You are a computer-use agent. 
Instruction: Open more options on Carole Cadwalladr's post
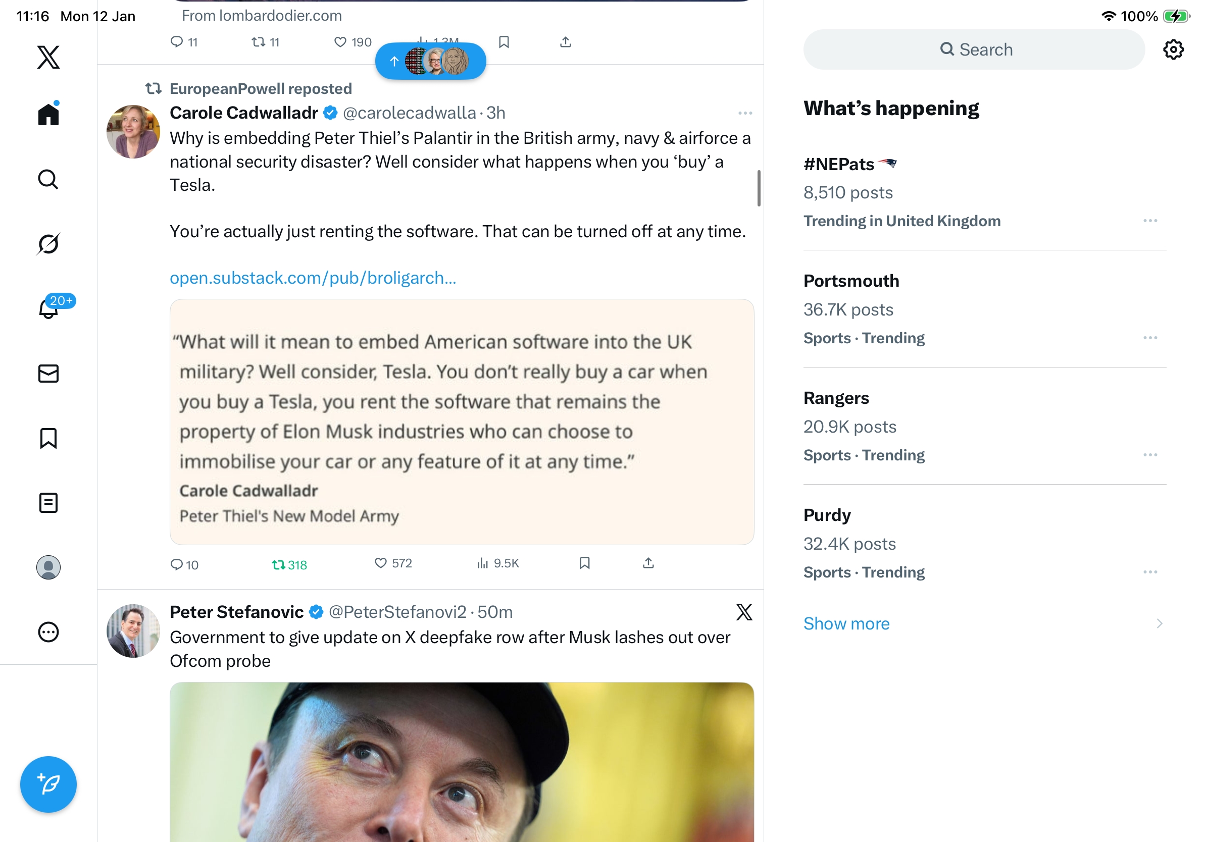coord(745,114)
